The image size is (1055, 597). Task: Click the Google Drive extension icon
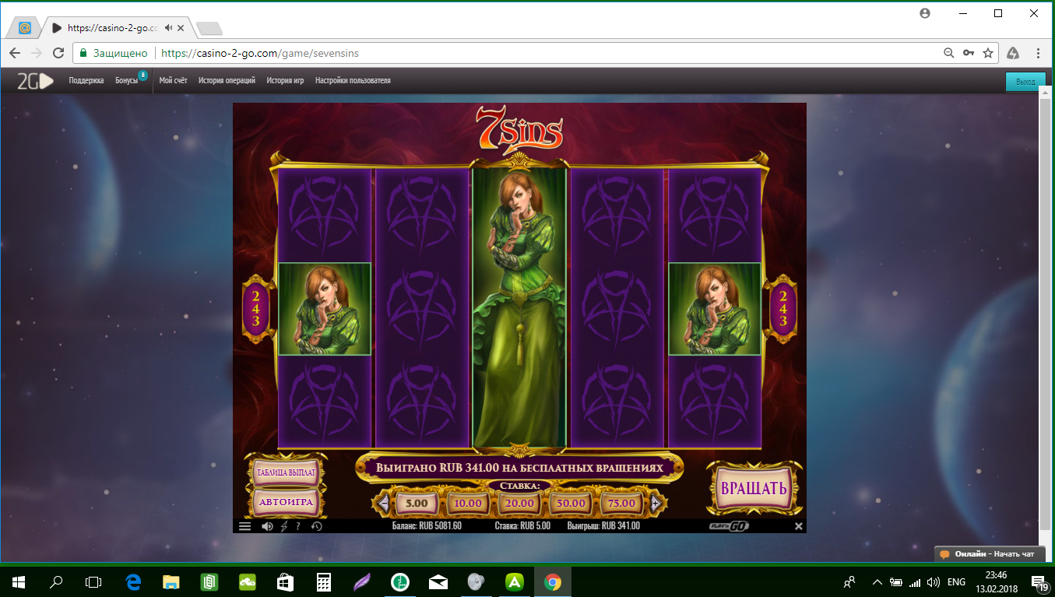(x=1013, y=53)
